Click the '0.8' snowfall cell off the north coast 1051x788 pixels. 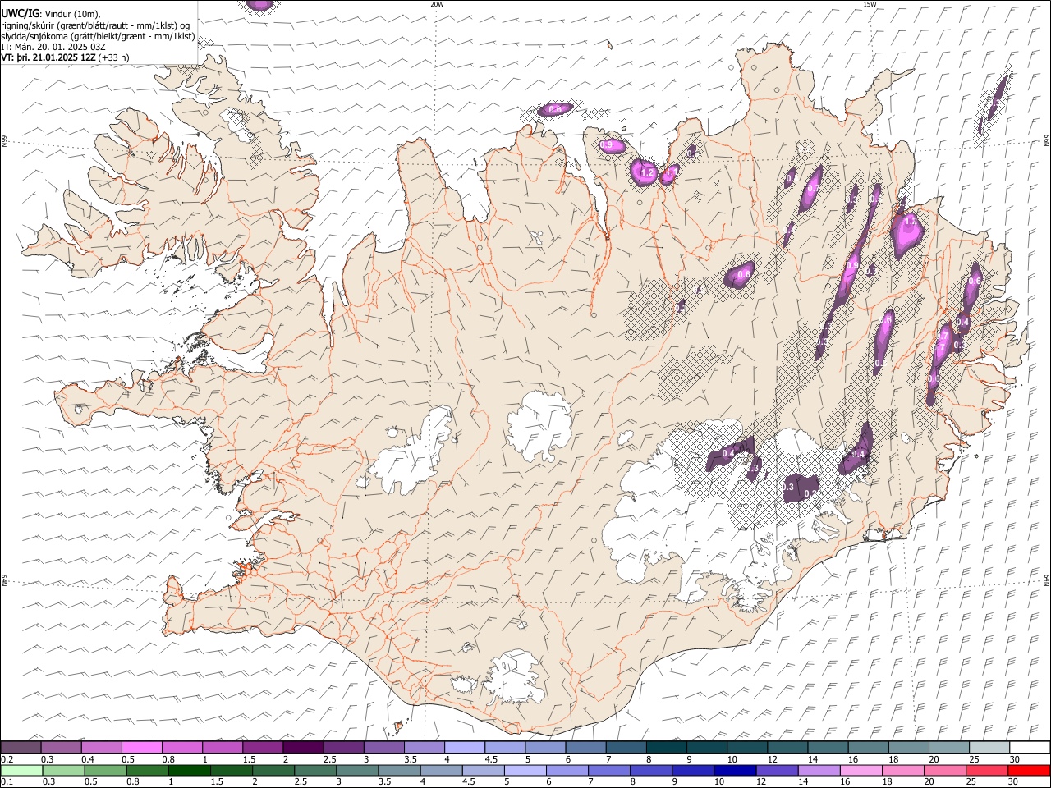tap(554, 109)
